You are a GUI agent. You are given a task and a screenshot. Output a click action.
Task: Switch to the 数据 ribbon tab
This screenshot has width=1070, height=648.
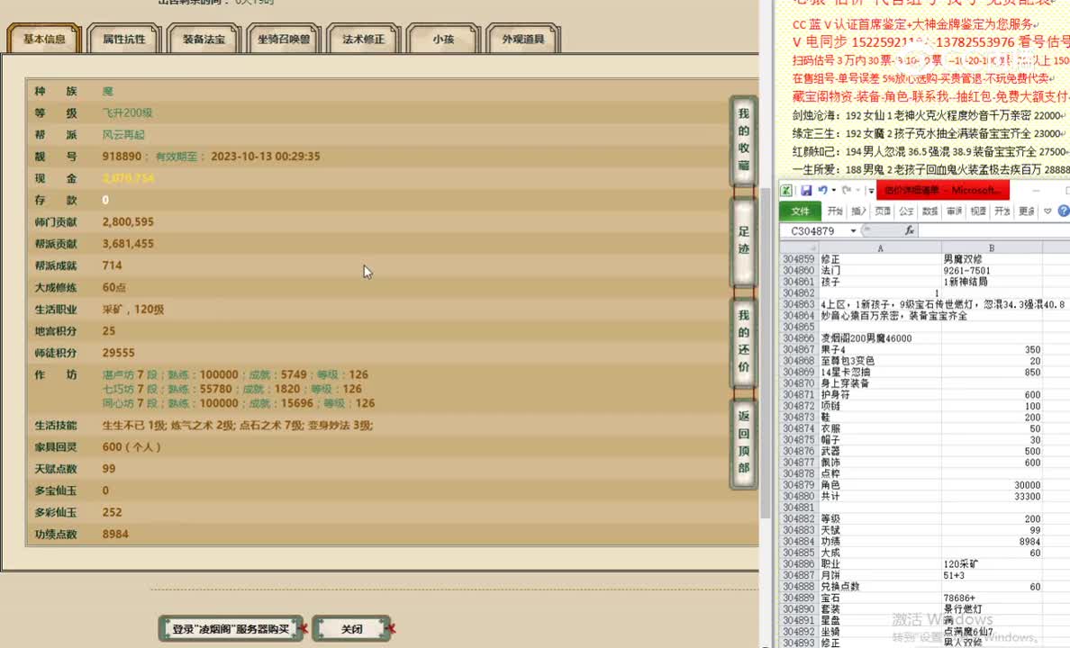(x=930, y=211)
